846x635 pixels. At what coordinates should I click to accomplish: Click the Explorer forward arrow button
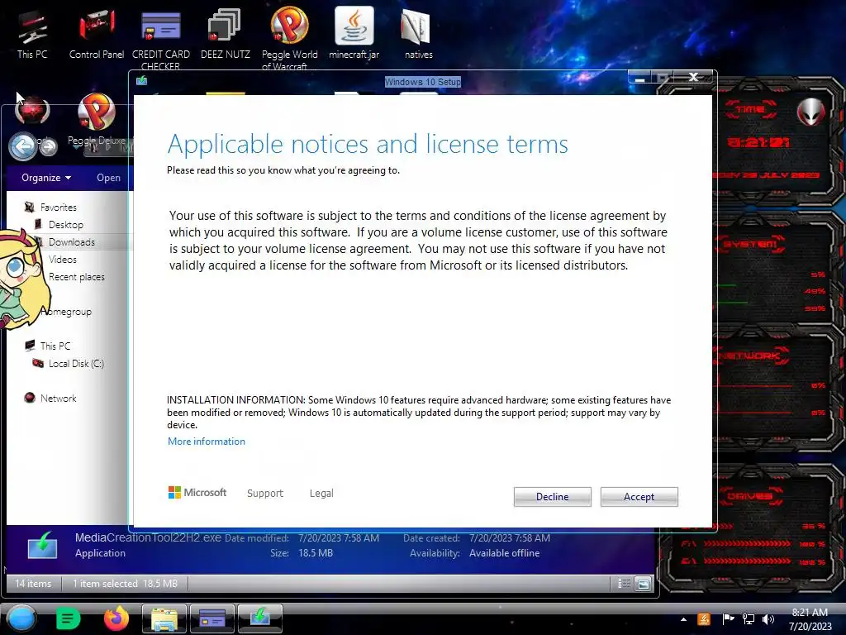click(x=48, y=146)
